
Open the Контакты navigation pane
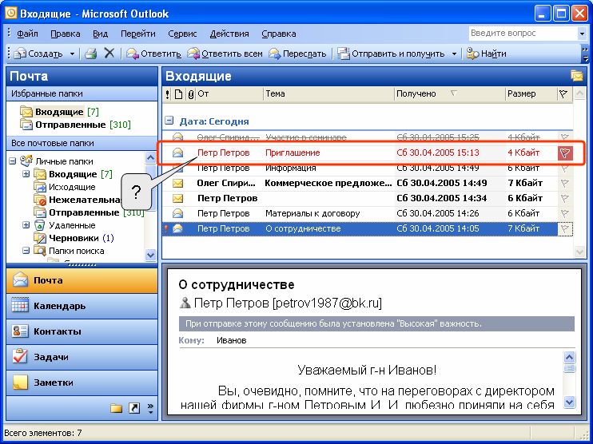pyautogui.click(x=82, y=331)
